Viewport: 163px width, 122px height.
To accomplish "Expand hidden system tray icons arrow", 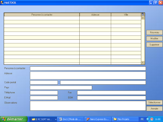I will 148,119.
